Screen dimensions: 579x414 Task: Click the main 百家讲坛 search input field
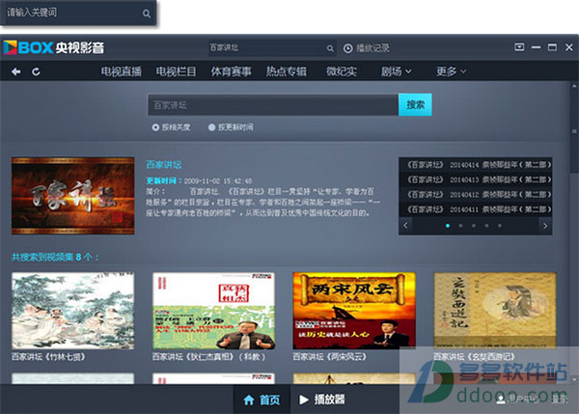273,105
